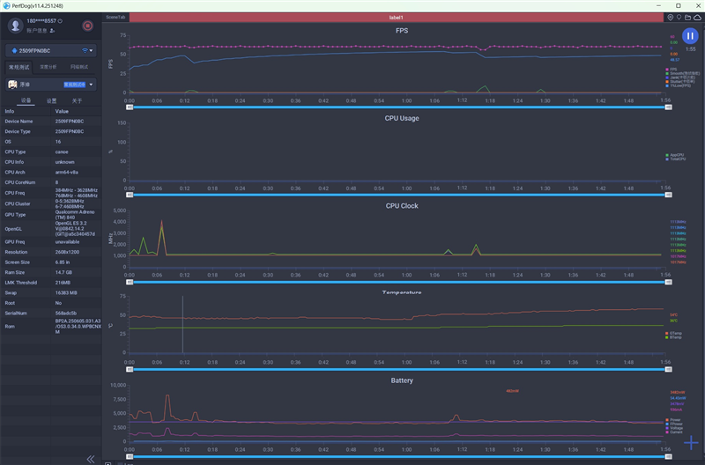Select the 深度分析 mode tab
705x465 pixels.
[49, 67]
